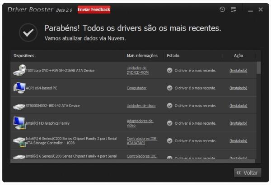Click the device list vertical scrollbar thumb
The image size is (271, 185).
(x=258, y=68)
